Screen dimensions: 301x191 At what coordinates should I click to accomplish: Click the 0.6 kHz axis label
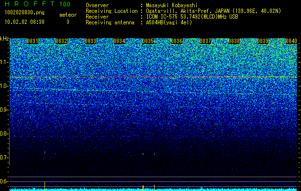click(4, 181)
